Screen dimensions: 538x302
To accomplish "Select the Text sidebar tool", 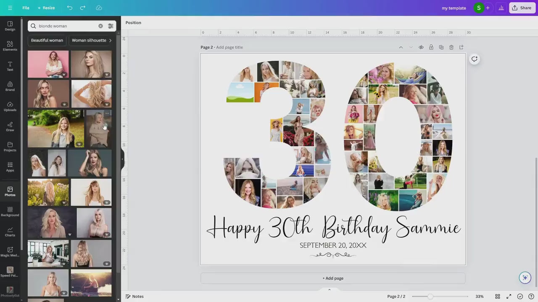I will (10, 66).
